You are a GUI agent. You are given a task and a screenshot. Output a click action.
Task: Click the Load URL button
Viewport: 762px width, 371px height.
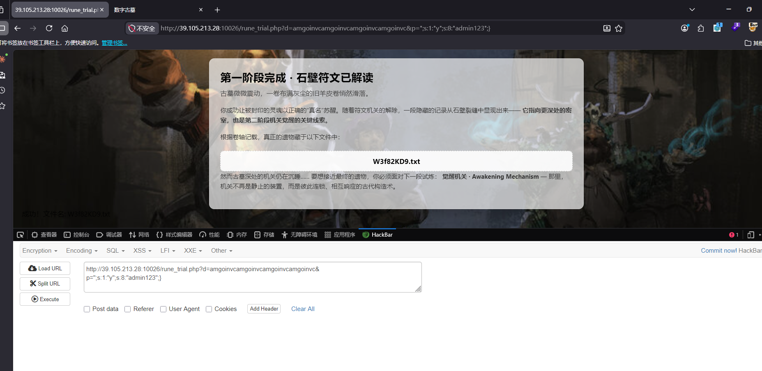tap(45, 268)
